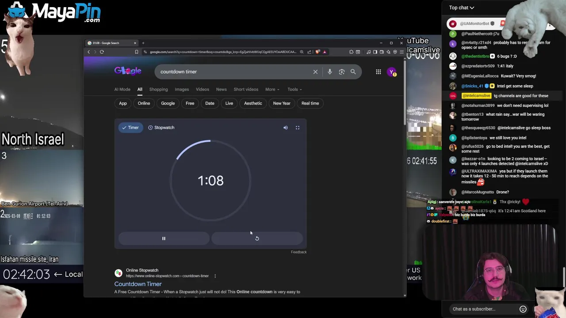Image resolution: width=566 pixels, height=318 pixels.
Task: Toggle the browser sidebar panel icon
Action: pyautogui.click(x=375, y=52)
